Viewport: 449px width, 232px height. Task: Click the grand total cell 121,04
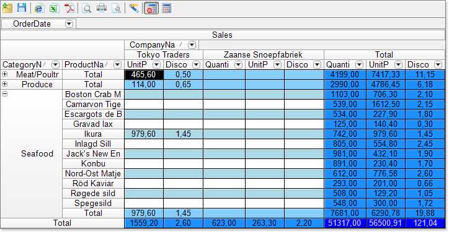425,223
